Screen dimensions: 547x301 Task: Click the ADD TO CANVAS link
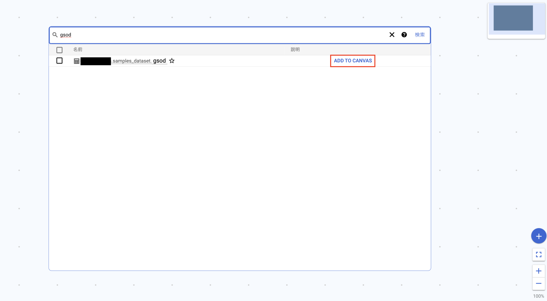(x=353, y=61)
